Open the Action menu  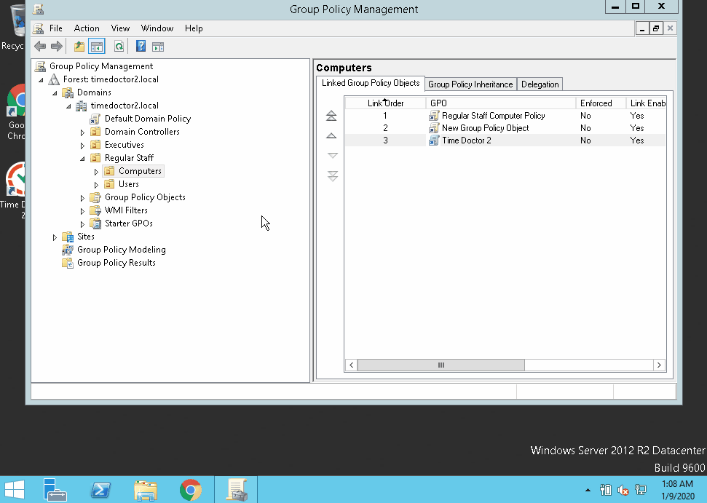87,28
